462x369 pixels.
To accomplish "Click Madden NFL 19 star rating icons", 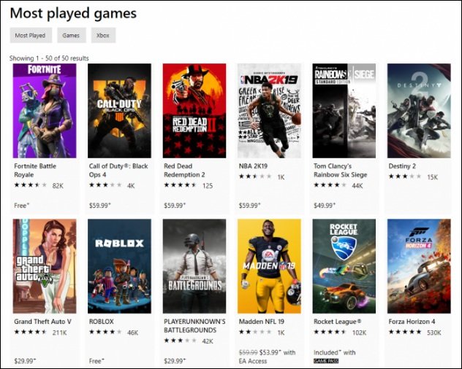I will (x=255, y=333).
